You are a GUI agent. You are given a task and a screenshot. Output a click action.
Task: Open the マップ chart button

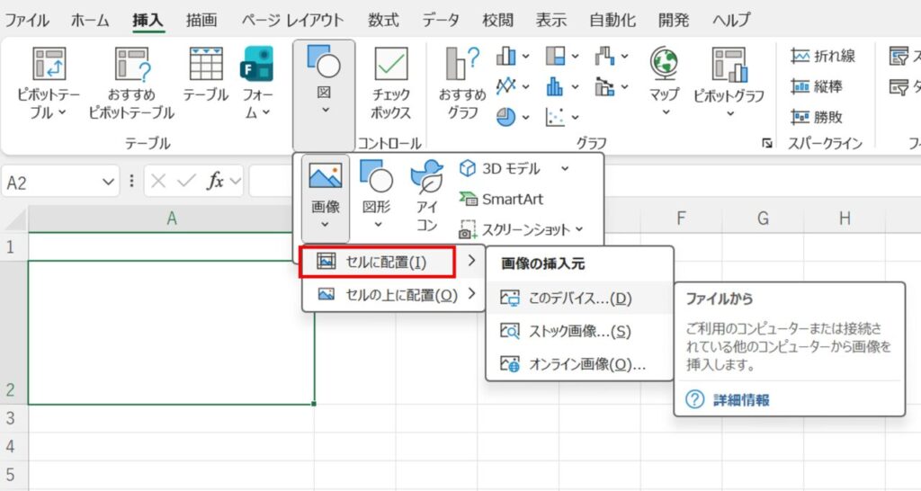coord(665,82)
